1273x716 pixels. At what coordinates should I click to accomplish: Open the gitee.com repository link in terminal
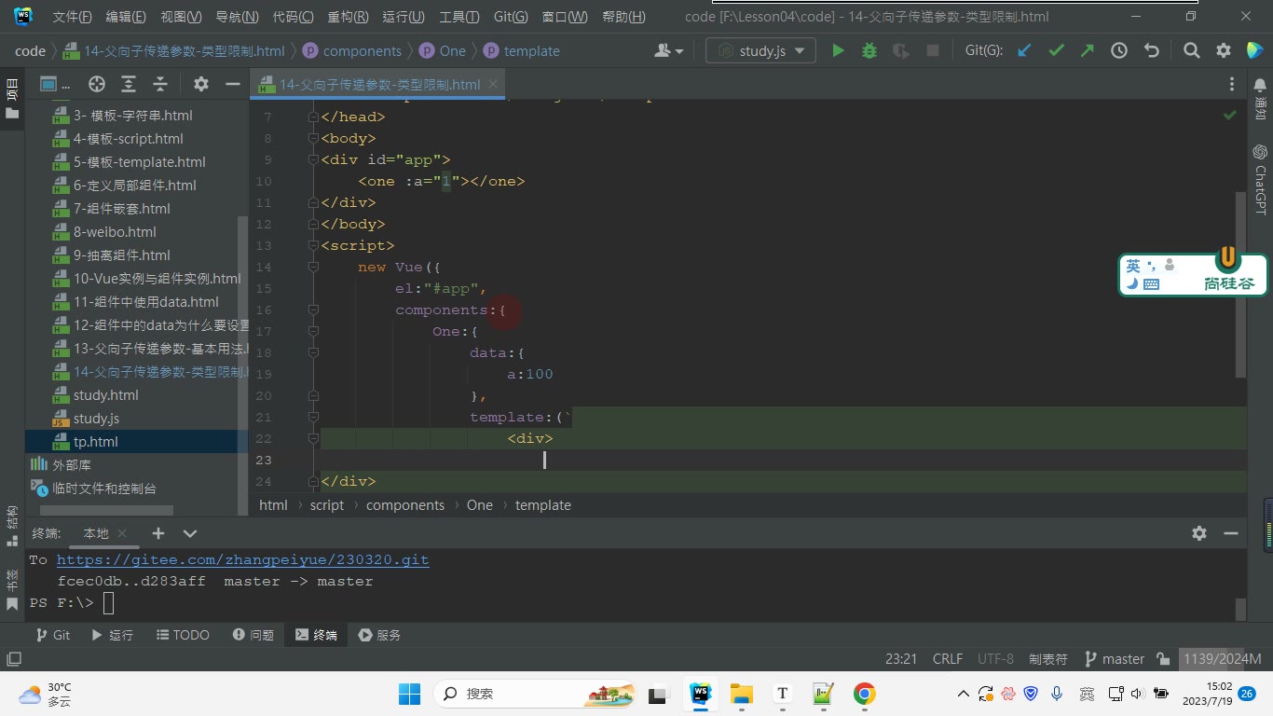(x=242, y=559)
